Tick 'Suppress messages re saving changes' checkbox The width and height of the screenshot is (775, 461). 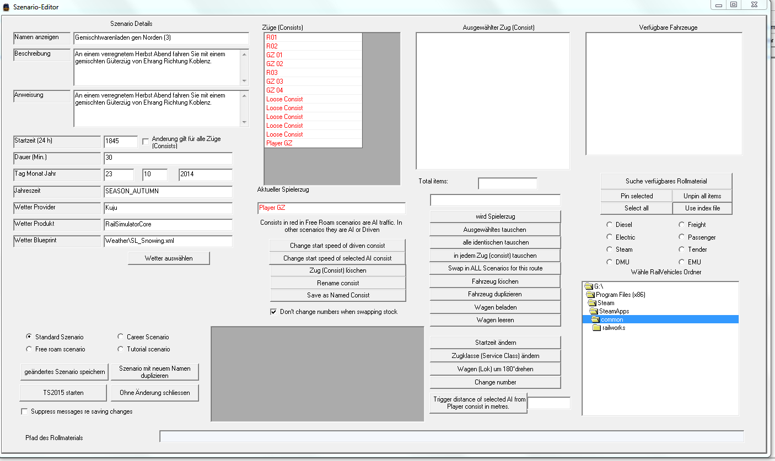tap(24, 411)
